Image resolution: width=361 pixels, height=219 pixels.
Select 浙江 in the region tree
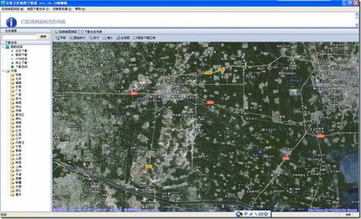click(16, 191)
